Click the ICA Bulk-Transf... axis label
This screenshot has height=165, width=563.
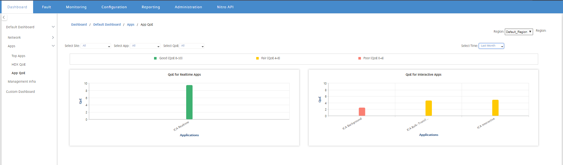click(418, 124)
